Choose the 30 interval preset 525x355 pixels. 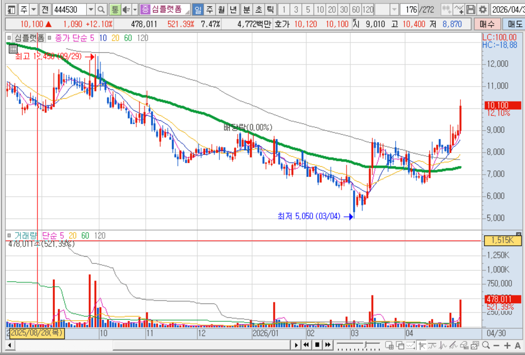(x=344, y=9)
